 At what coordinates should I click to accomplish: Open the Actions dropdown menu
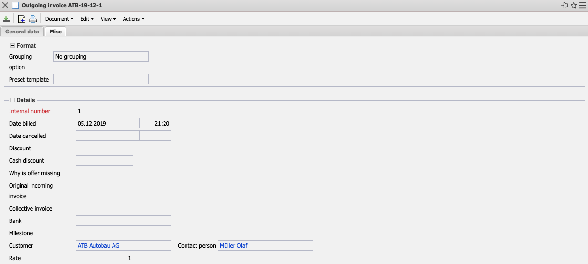134,19
